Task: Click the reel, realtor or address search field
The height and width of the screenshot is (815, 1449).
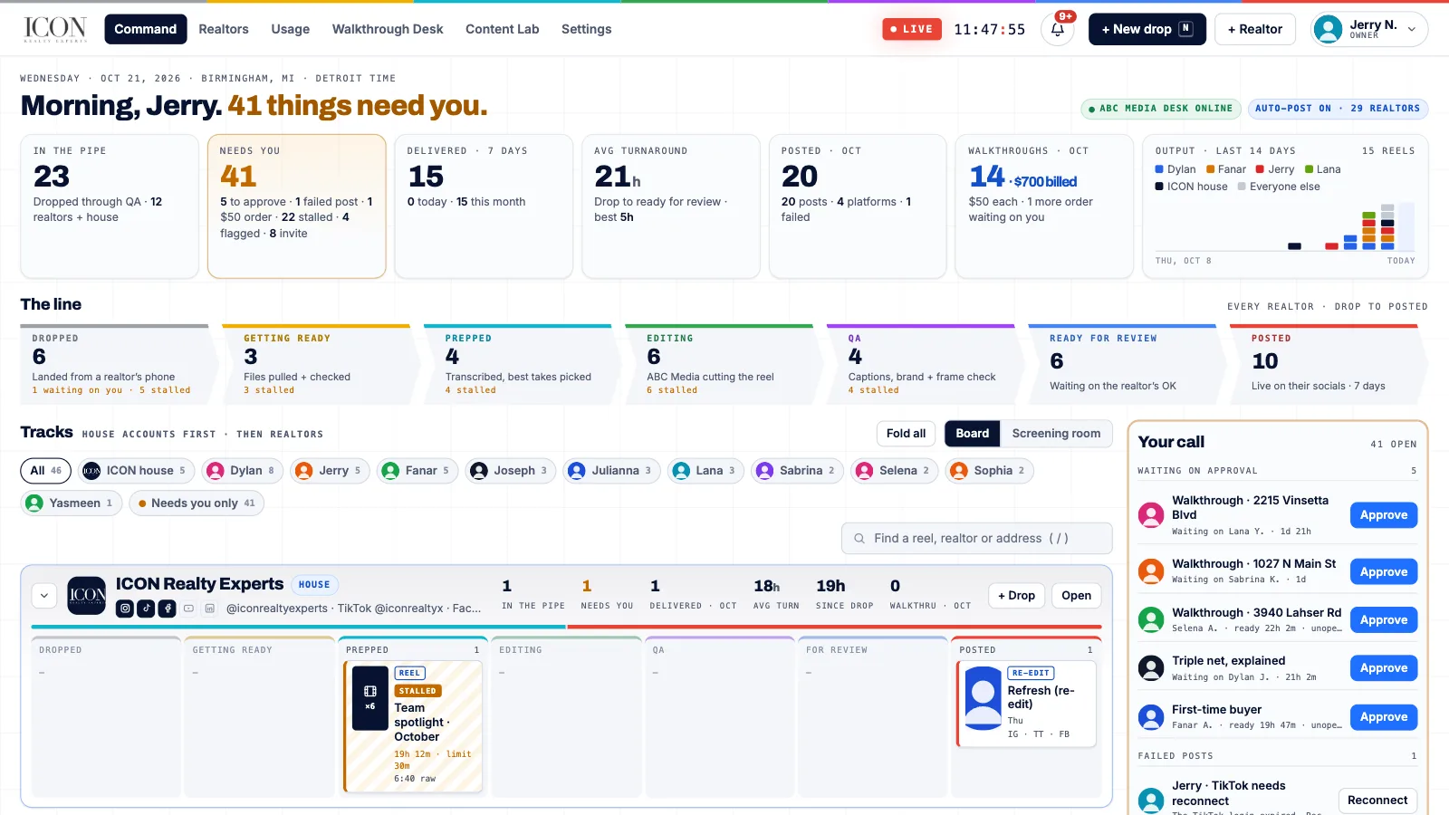Action: (x=976, y=538)
